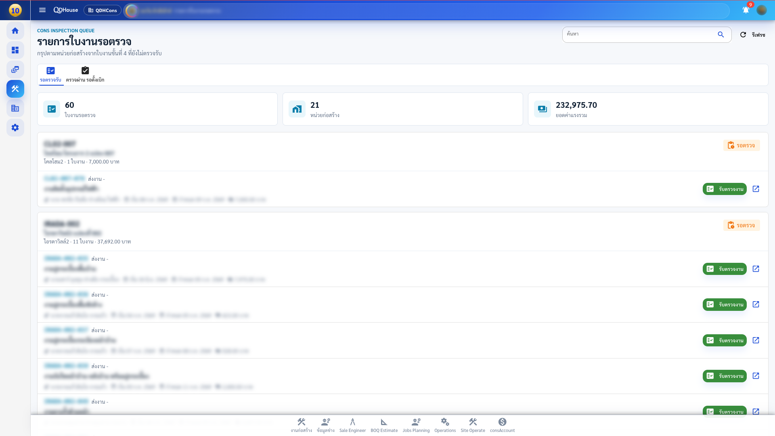
Task: Click the รีเฟรช refresh button
Action: [752, 35]
